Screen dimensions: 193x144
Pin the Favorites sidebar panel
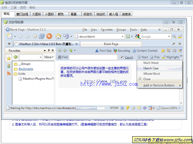49,50
